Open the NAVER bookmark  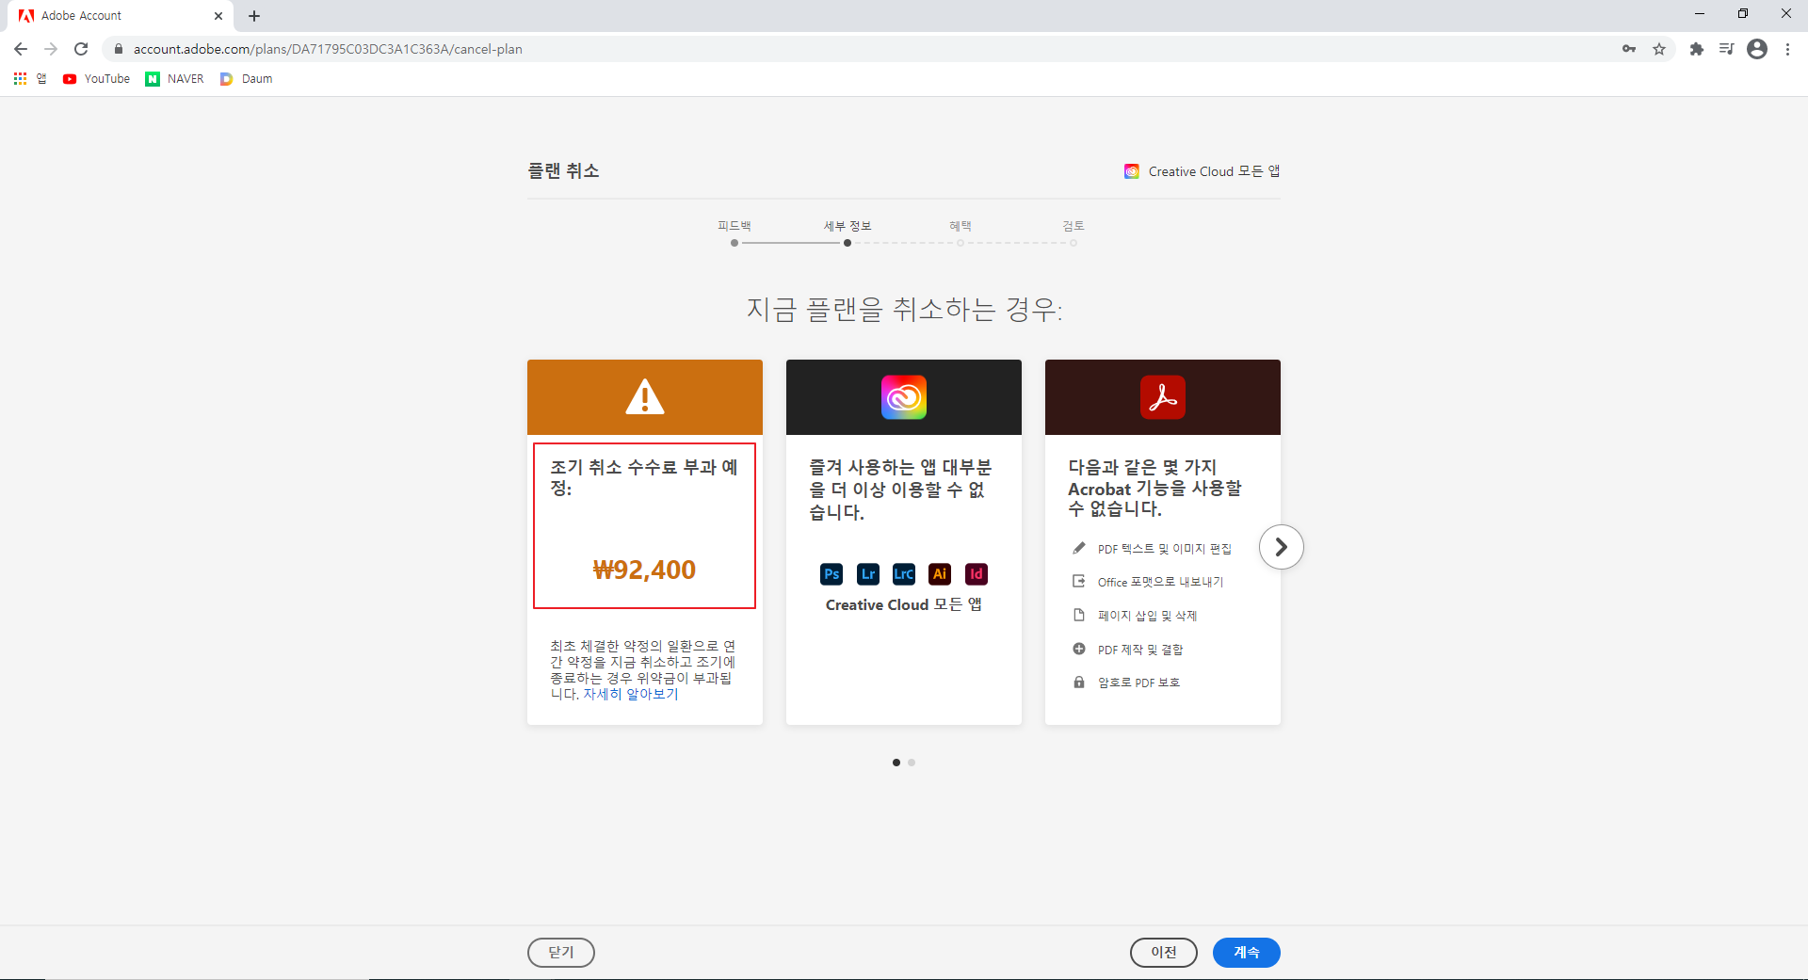[x=175, y=79]
